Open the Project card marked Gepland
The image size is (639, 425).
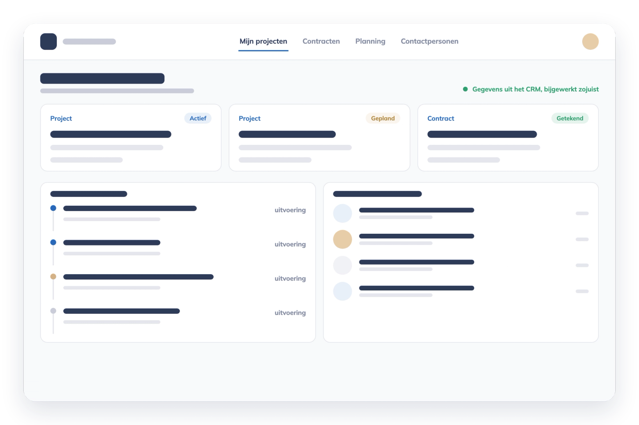pyautogui.click(x=319, y=138)
